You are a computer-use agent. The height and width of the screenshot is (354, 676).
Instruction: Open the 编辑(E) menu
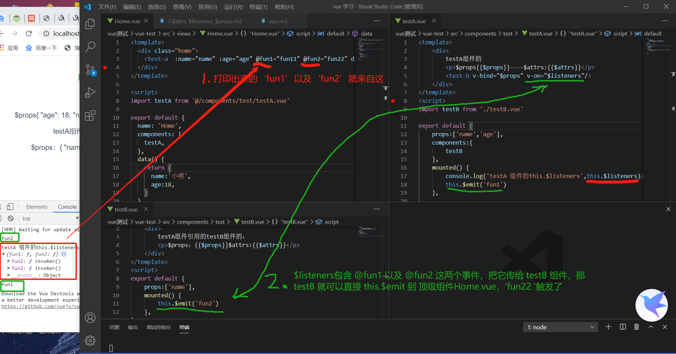132,7
